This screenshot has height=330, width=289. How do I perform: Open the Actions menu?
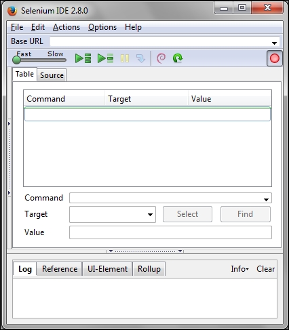(66, 27)
